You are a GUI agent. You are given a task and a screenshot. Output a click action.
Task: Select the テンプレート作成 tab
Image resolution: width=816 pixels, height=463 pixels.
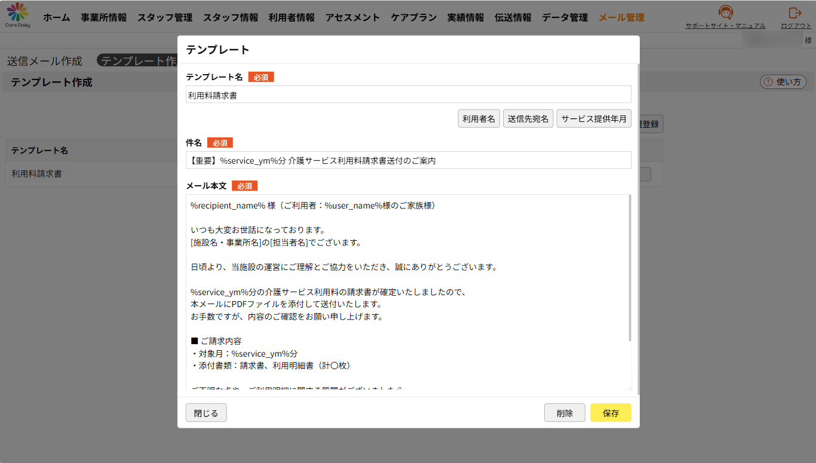[137, 61]
